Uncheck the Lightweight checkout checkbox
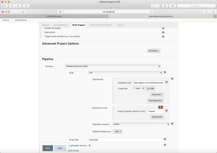This screenshot has height=153, width=217. [x=90, y=145]
